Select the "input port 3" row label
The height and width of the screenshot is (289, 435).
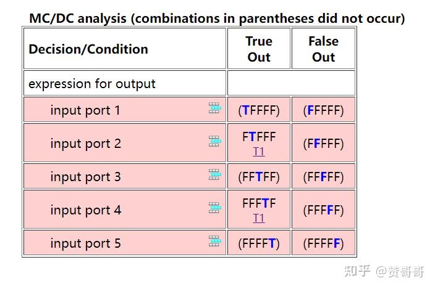pyautogui.click(x=85, y=177)
